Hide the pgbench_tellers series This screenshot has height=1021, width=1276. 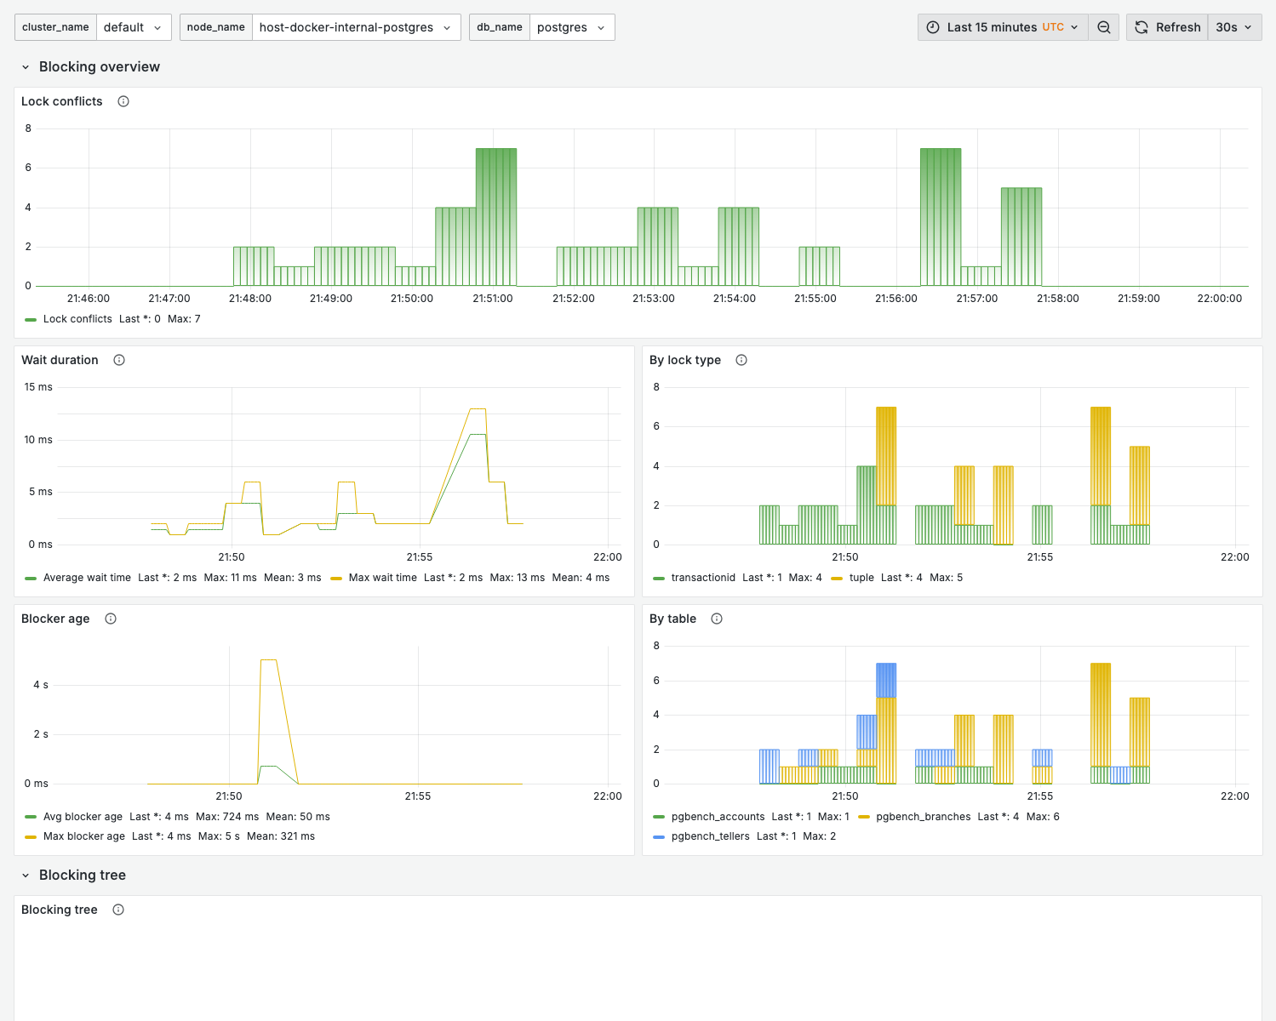pyautogui.click(x=709, y=836)
